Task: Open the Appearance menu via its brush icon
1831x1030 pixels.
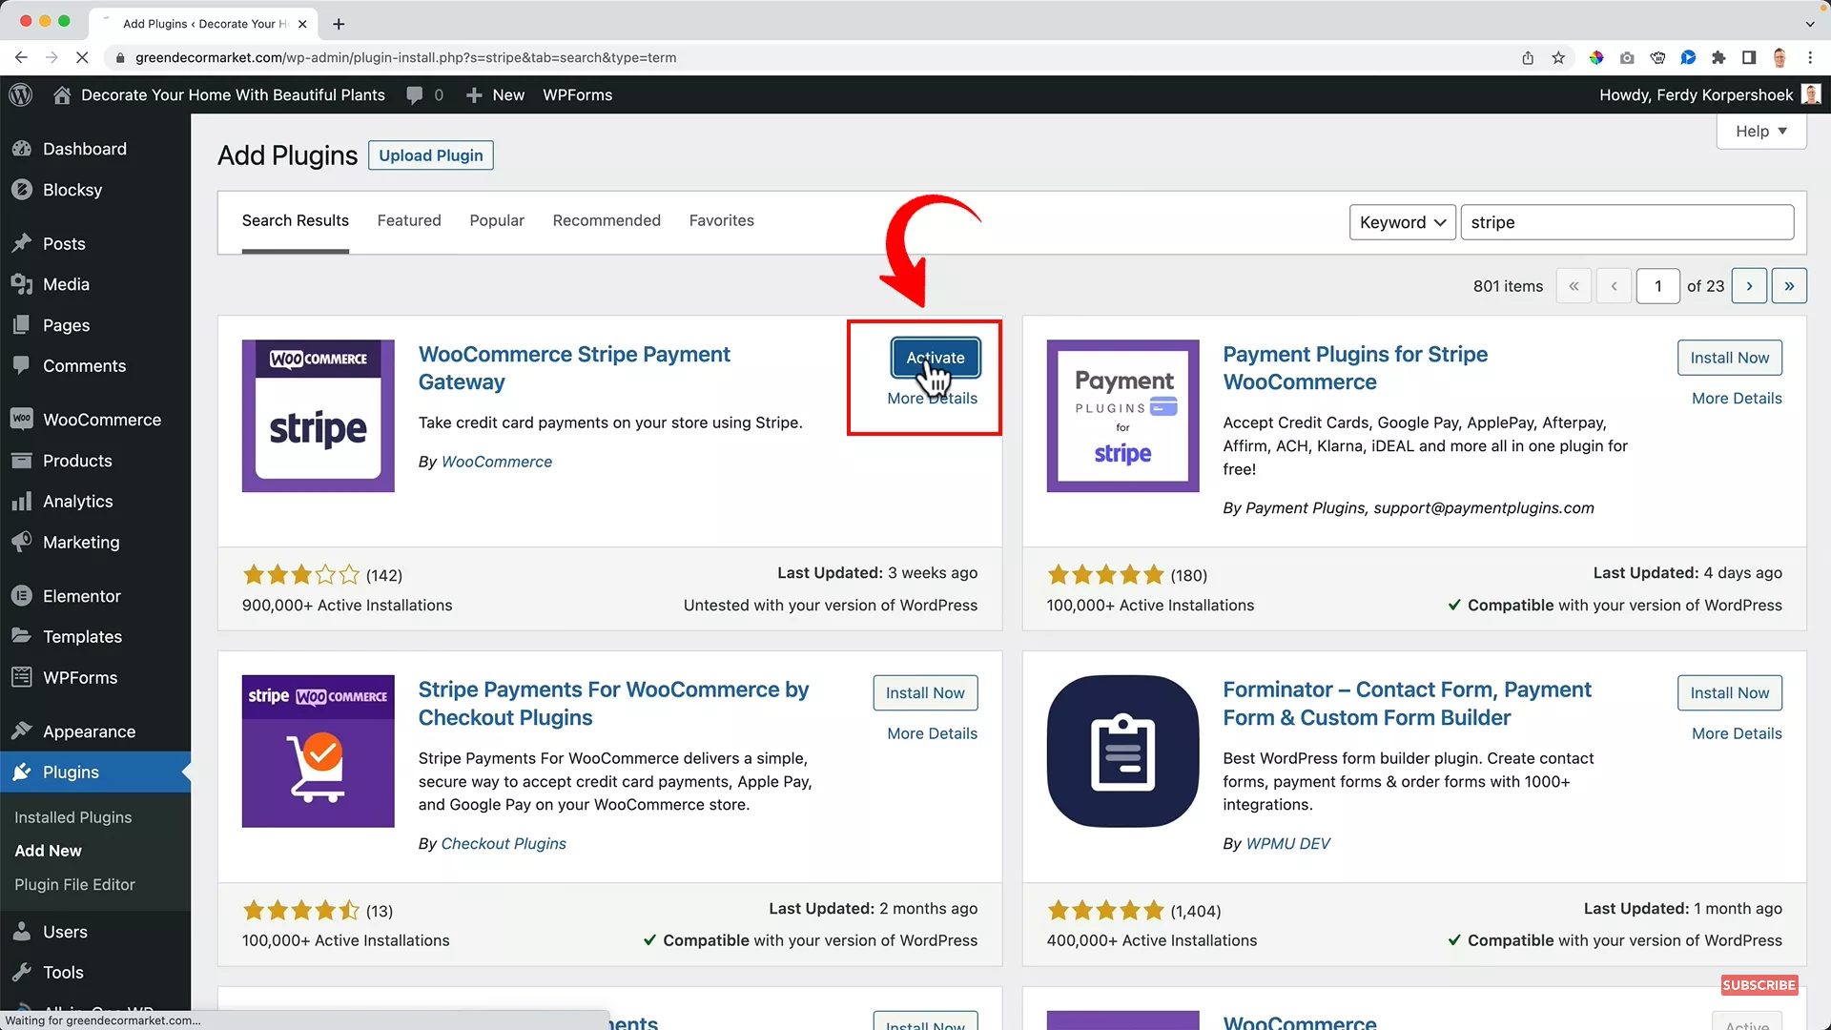Action: coord(21,731)
